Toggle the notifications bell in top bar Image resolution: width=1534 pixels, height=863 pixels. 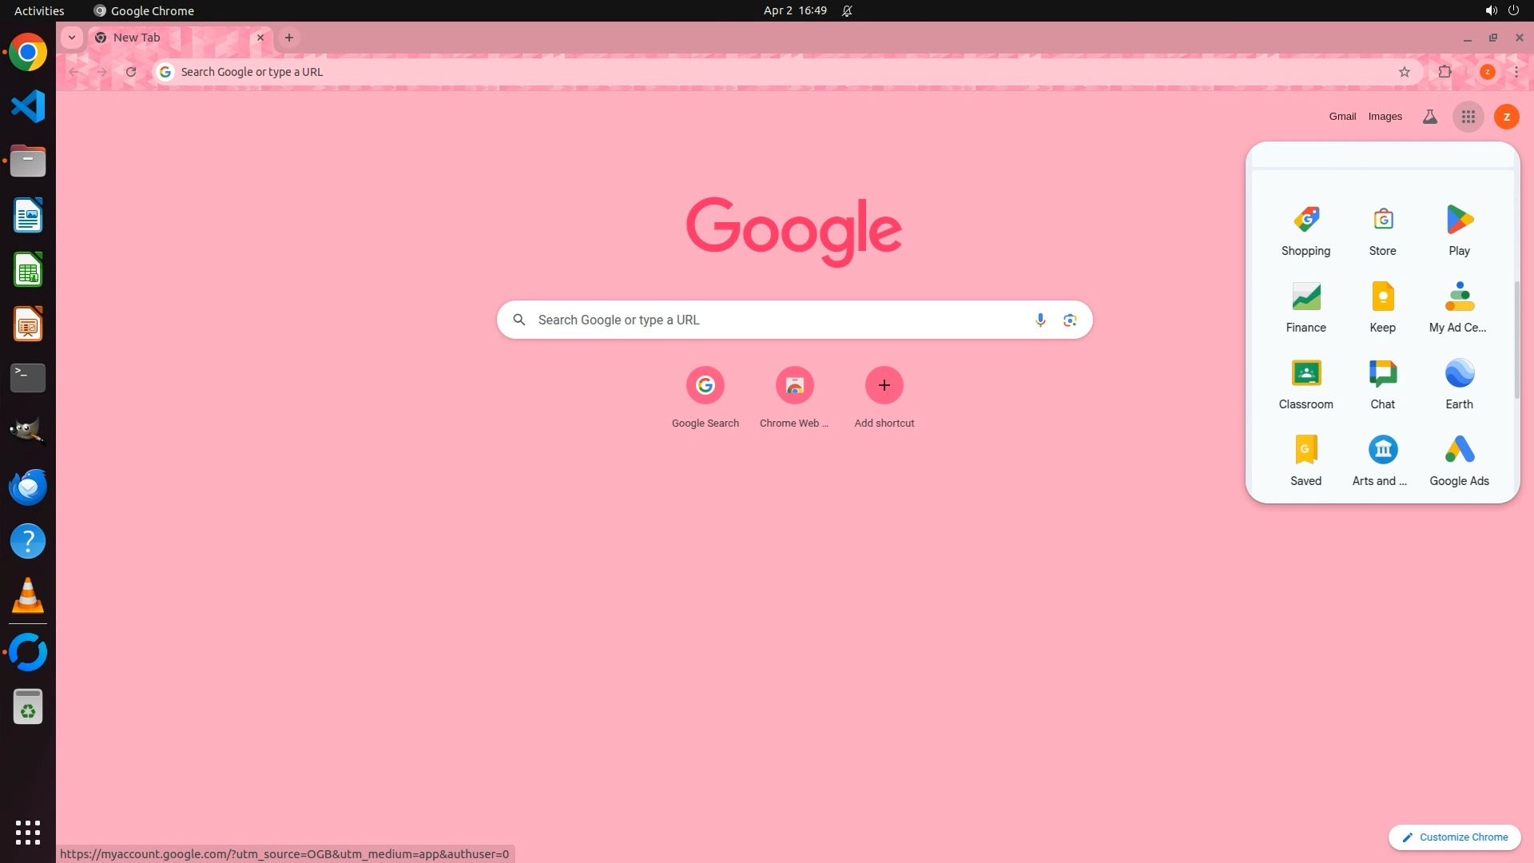tap(847, 10)
